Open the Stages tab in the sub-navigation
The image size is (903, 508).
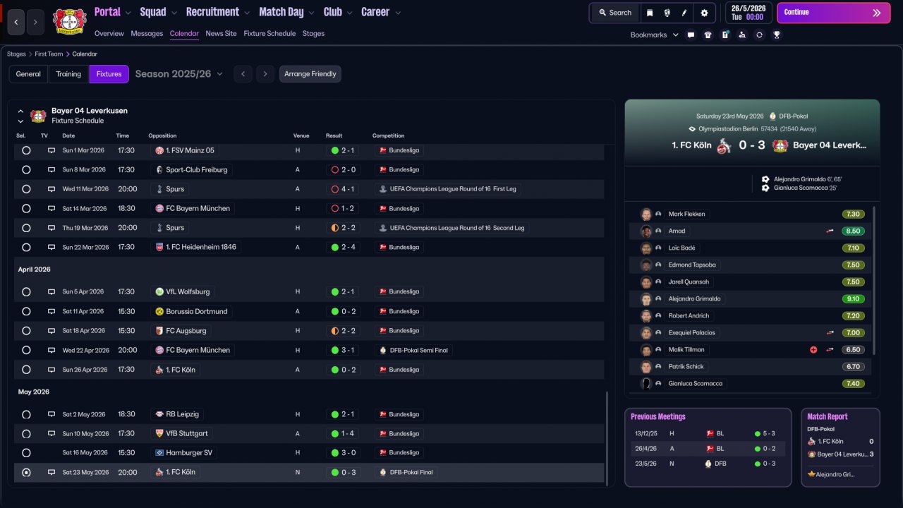click(313, 34)
